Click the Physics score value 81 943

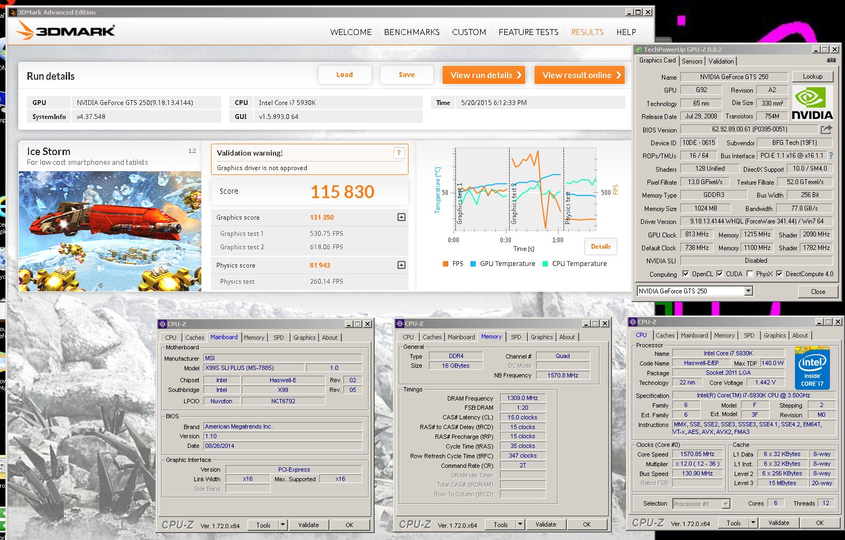click(320, 265)
